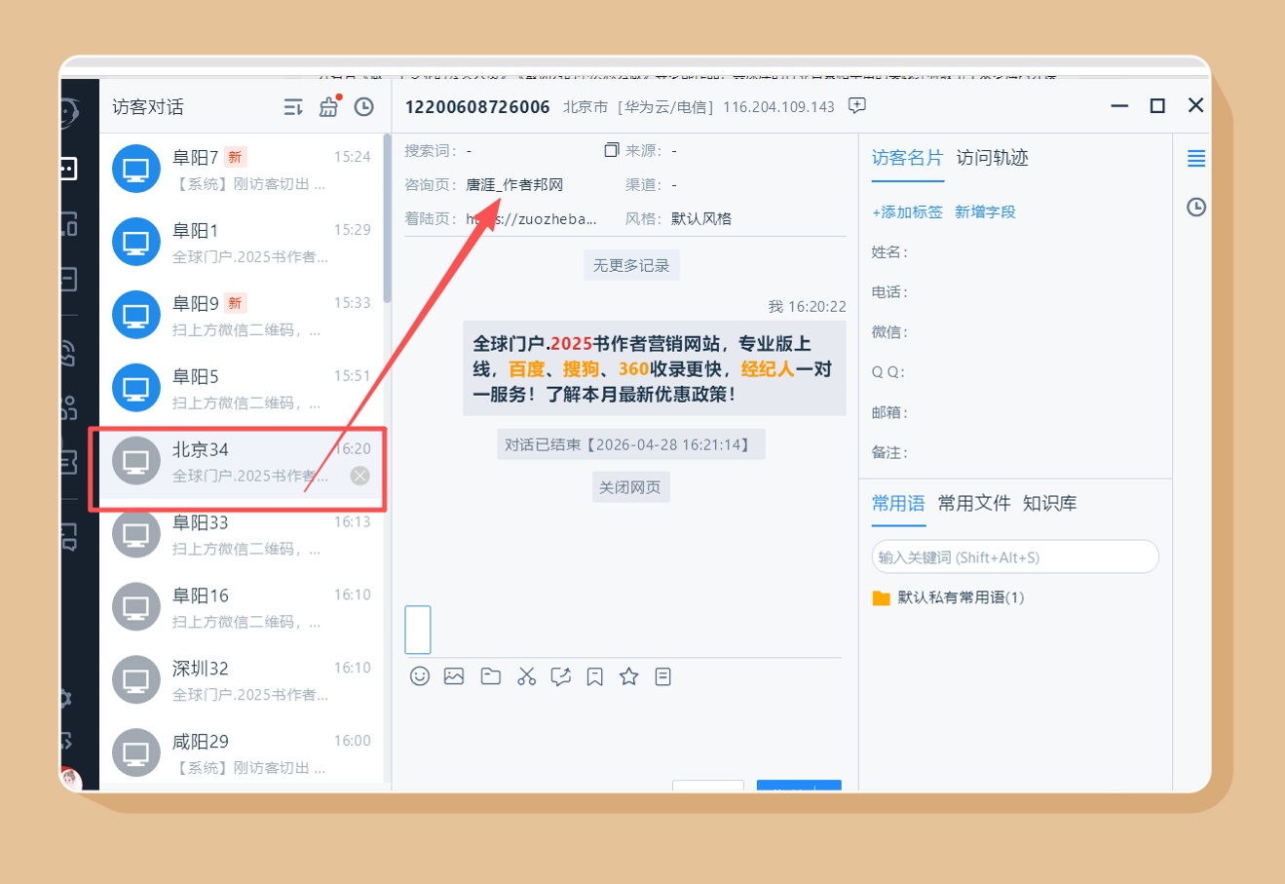Select the screenshot scissors tool
The image size is (1285, 884).
pyautogui.click(x=527, y=676)
